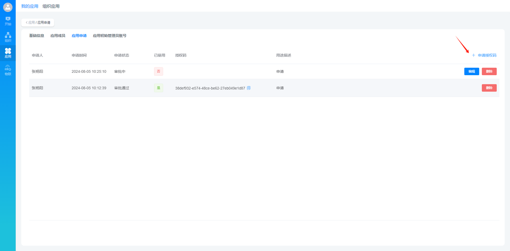The image size is (510, 251).
Task: Open the 基础信息 tab
Action: [36, 36]
